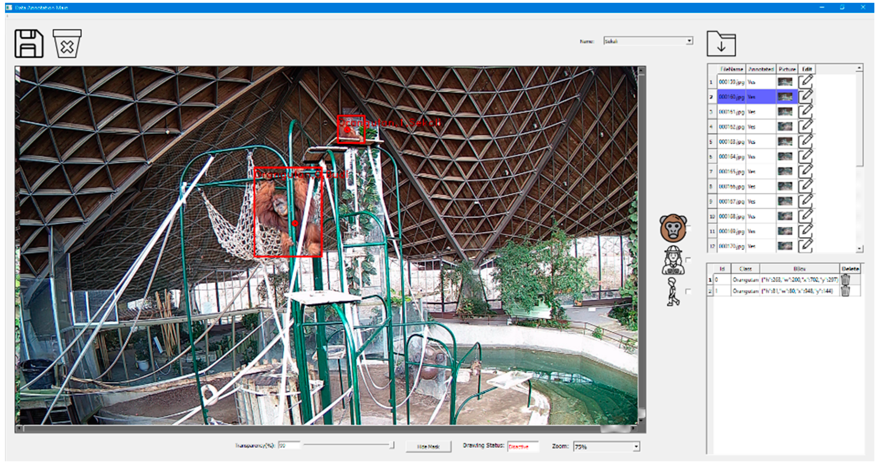
Task: Click the FileName column header
Action: (x=731, y=69)
